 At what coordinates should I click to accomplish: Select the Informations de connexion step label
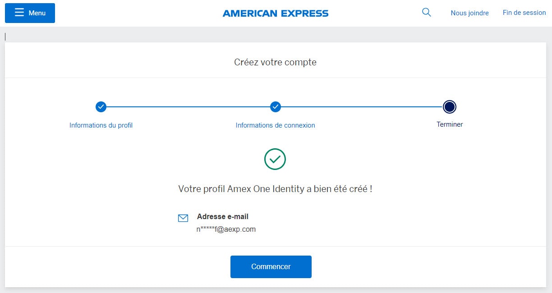(275, 125)
